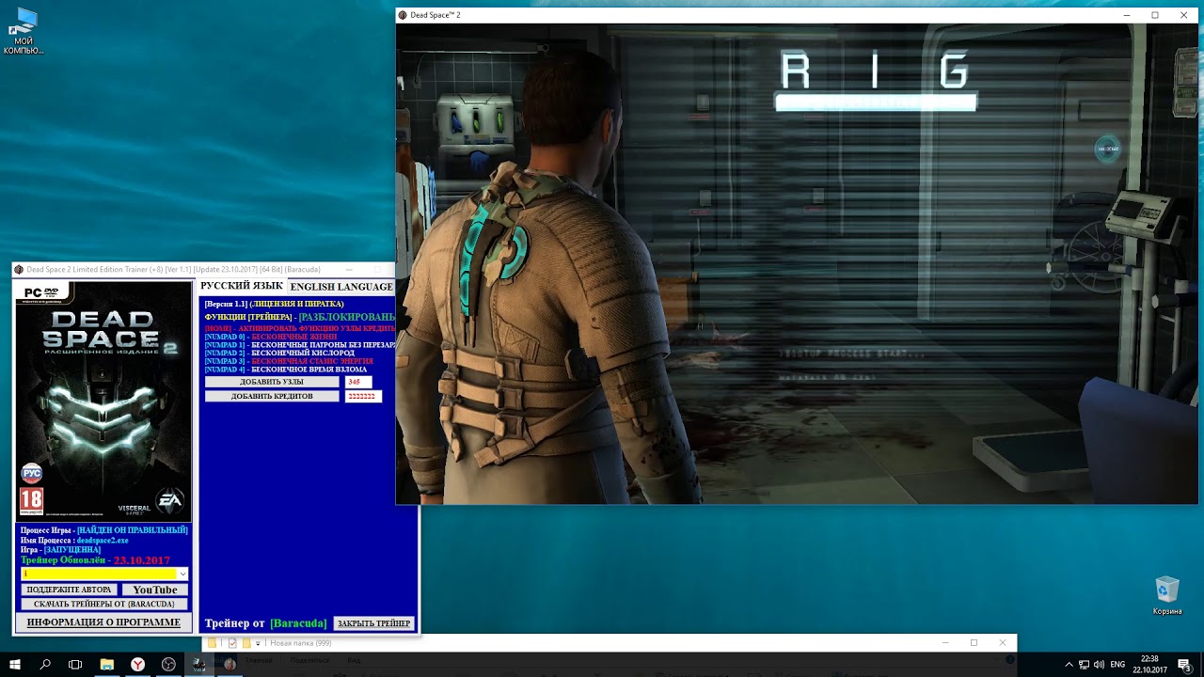Viewport: 1204px width, 677px height.
Task: Click the in-game RIG health bar
Action: coord(876,102)
